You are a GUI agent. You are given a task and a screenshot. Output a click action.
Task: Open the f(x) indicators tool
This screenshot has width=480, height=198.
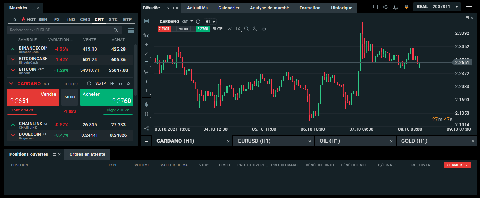point(147,35)
